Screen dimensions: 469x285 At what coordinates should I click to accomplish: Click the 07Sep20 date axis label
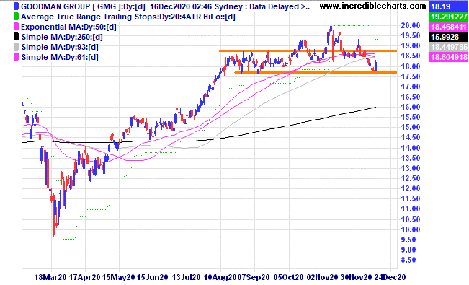254,277
